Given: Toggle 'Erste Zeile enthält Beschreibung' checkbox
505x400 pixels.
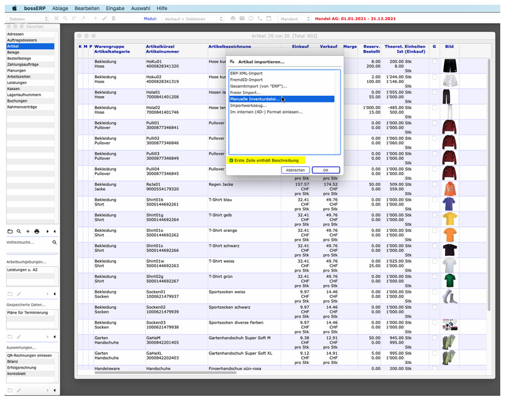Looking at the screenshot, I should pyautogui.click(x=231, y=160).
